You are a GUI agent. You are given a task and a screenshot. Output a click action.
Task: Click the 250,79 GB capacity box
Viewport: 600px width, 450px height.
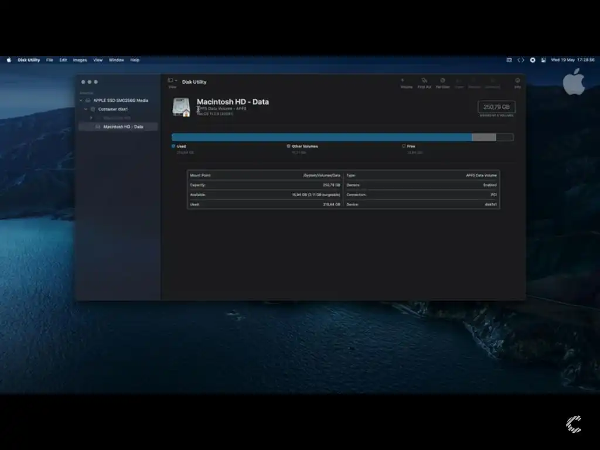point(496,107)
